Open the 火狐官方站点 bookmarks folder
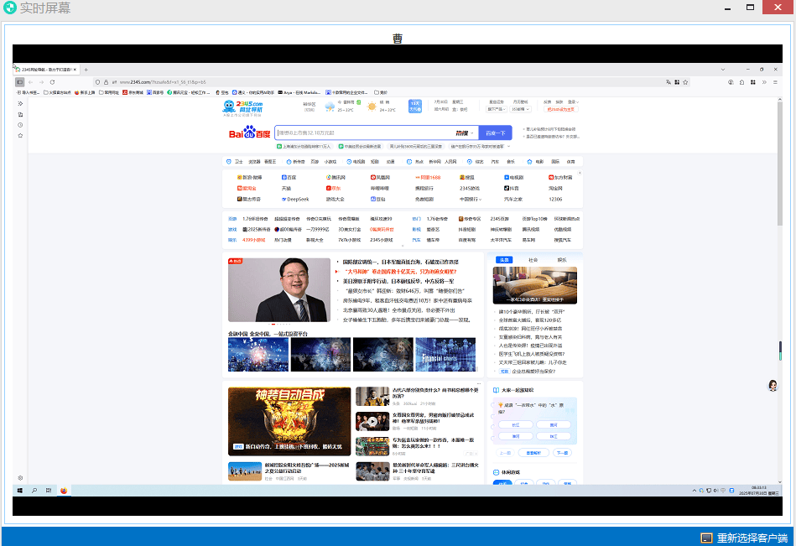This screenshot has width=796, height=546. click(x=57, y=92)
